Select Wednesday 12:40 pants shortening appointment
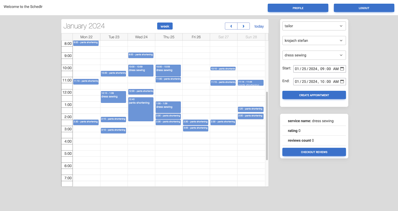This screenshot has height=211, width=398. (x=141, y=110)
